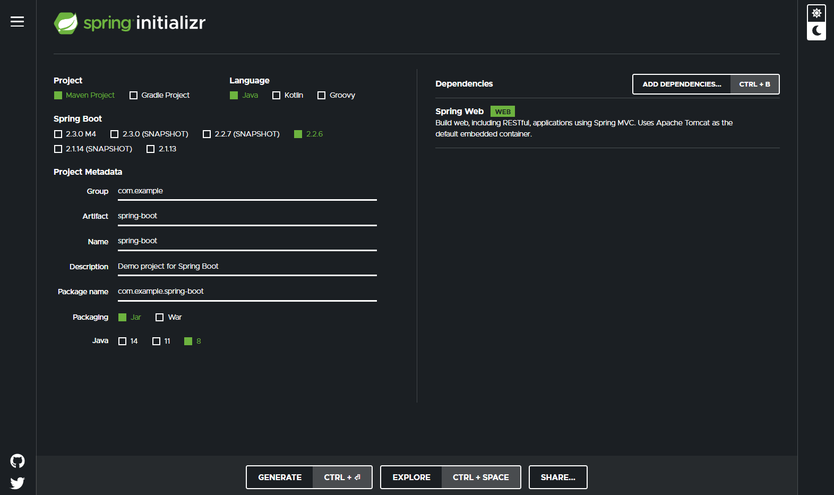Select Spring Boot 2.3.0 M4
The height and width of the screenshot is (495, 834).
75,134
